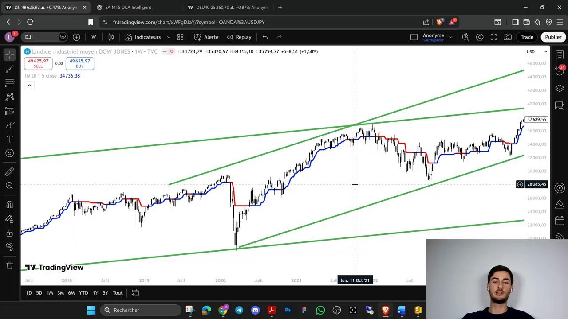Start bar Replay mode
Screen dimensions: 568x319
239,37
